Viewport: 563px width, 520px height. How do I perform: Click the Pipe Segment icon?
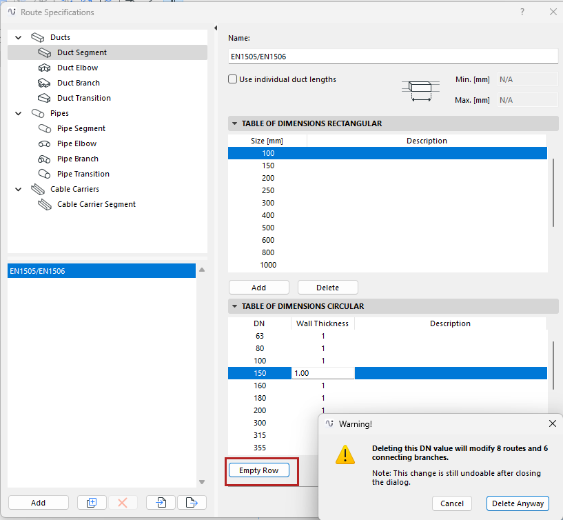click(45, 128)
